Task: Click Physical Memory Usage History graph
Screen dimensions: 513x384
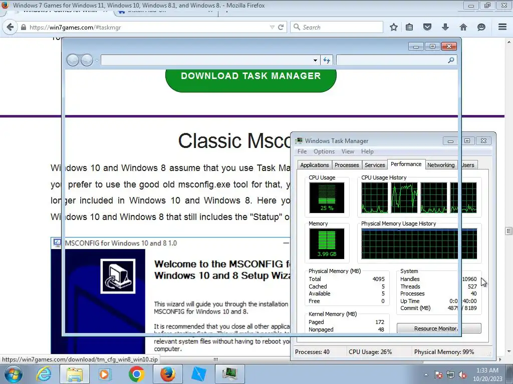Action: pyautogui.click(x=419, y=243)
